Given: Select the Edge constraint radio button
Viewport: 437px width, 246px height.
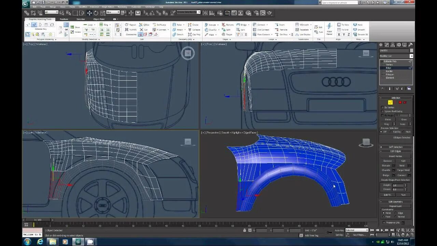Looking at the screenshot, I should pyautogui.click(x=396, y=213).
